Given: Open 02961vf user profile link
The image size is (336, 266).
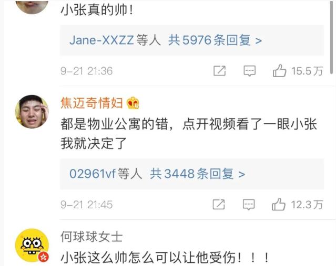Looking at the screenshot, I should 93,174.
